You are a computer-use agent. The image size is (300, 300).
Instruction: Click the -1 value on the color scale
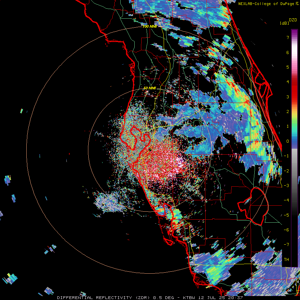(286, 156)
